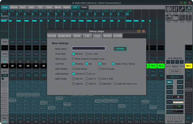The height and width of the screenshot is (124, 193).
Task: Click the Clr Solo button
Action: 175,71
